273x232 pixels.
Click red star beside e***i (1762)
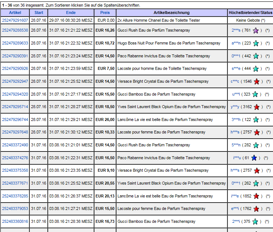pyautogui.click(x=256, y=209)
